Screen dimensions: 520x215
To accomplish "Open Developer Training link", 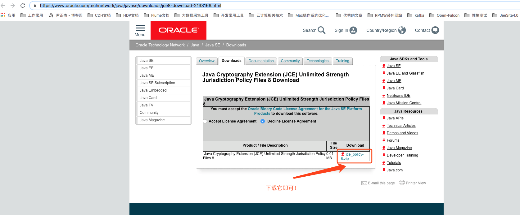I will point(402,155).
